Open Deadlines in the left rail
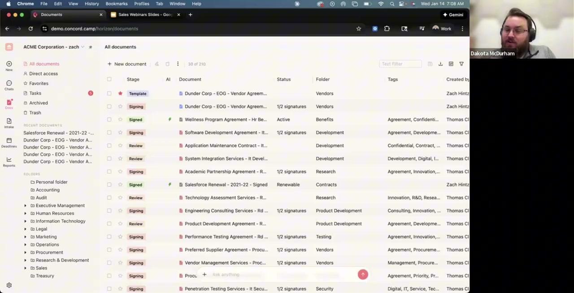 [x=9, y=142]
